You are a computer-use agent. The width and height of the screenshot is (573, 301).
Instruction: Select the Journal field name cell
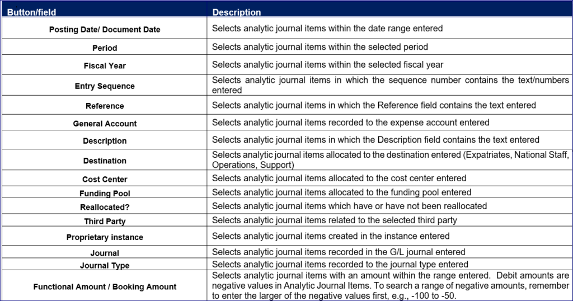pos(105,253)
